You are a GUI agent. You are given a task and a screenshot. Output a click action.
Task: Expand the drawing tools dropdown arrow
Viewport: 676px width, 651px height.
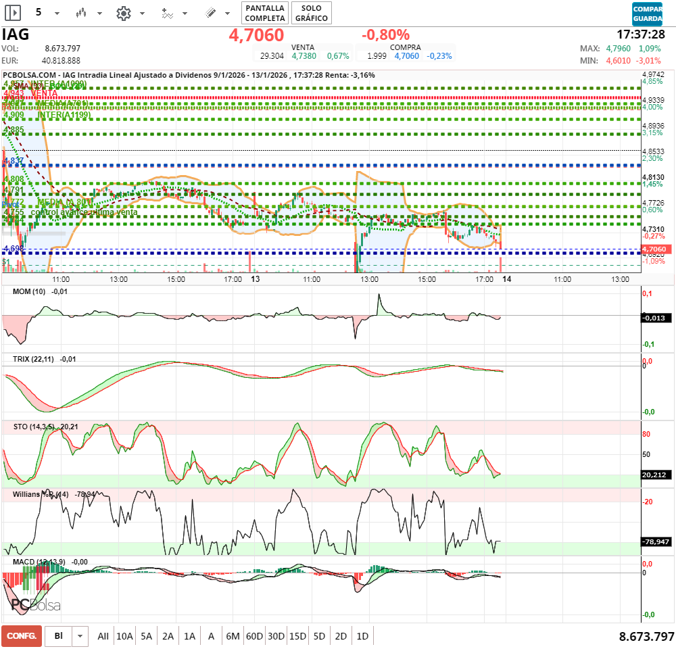click(x=228, y=14)
